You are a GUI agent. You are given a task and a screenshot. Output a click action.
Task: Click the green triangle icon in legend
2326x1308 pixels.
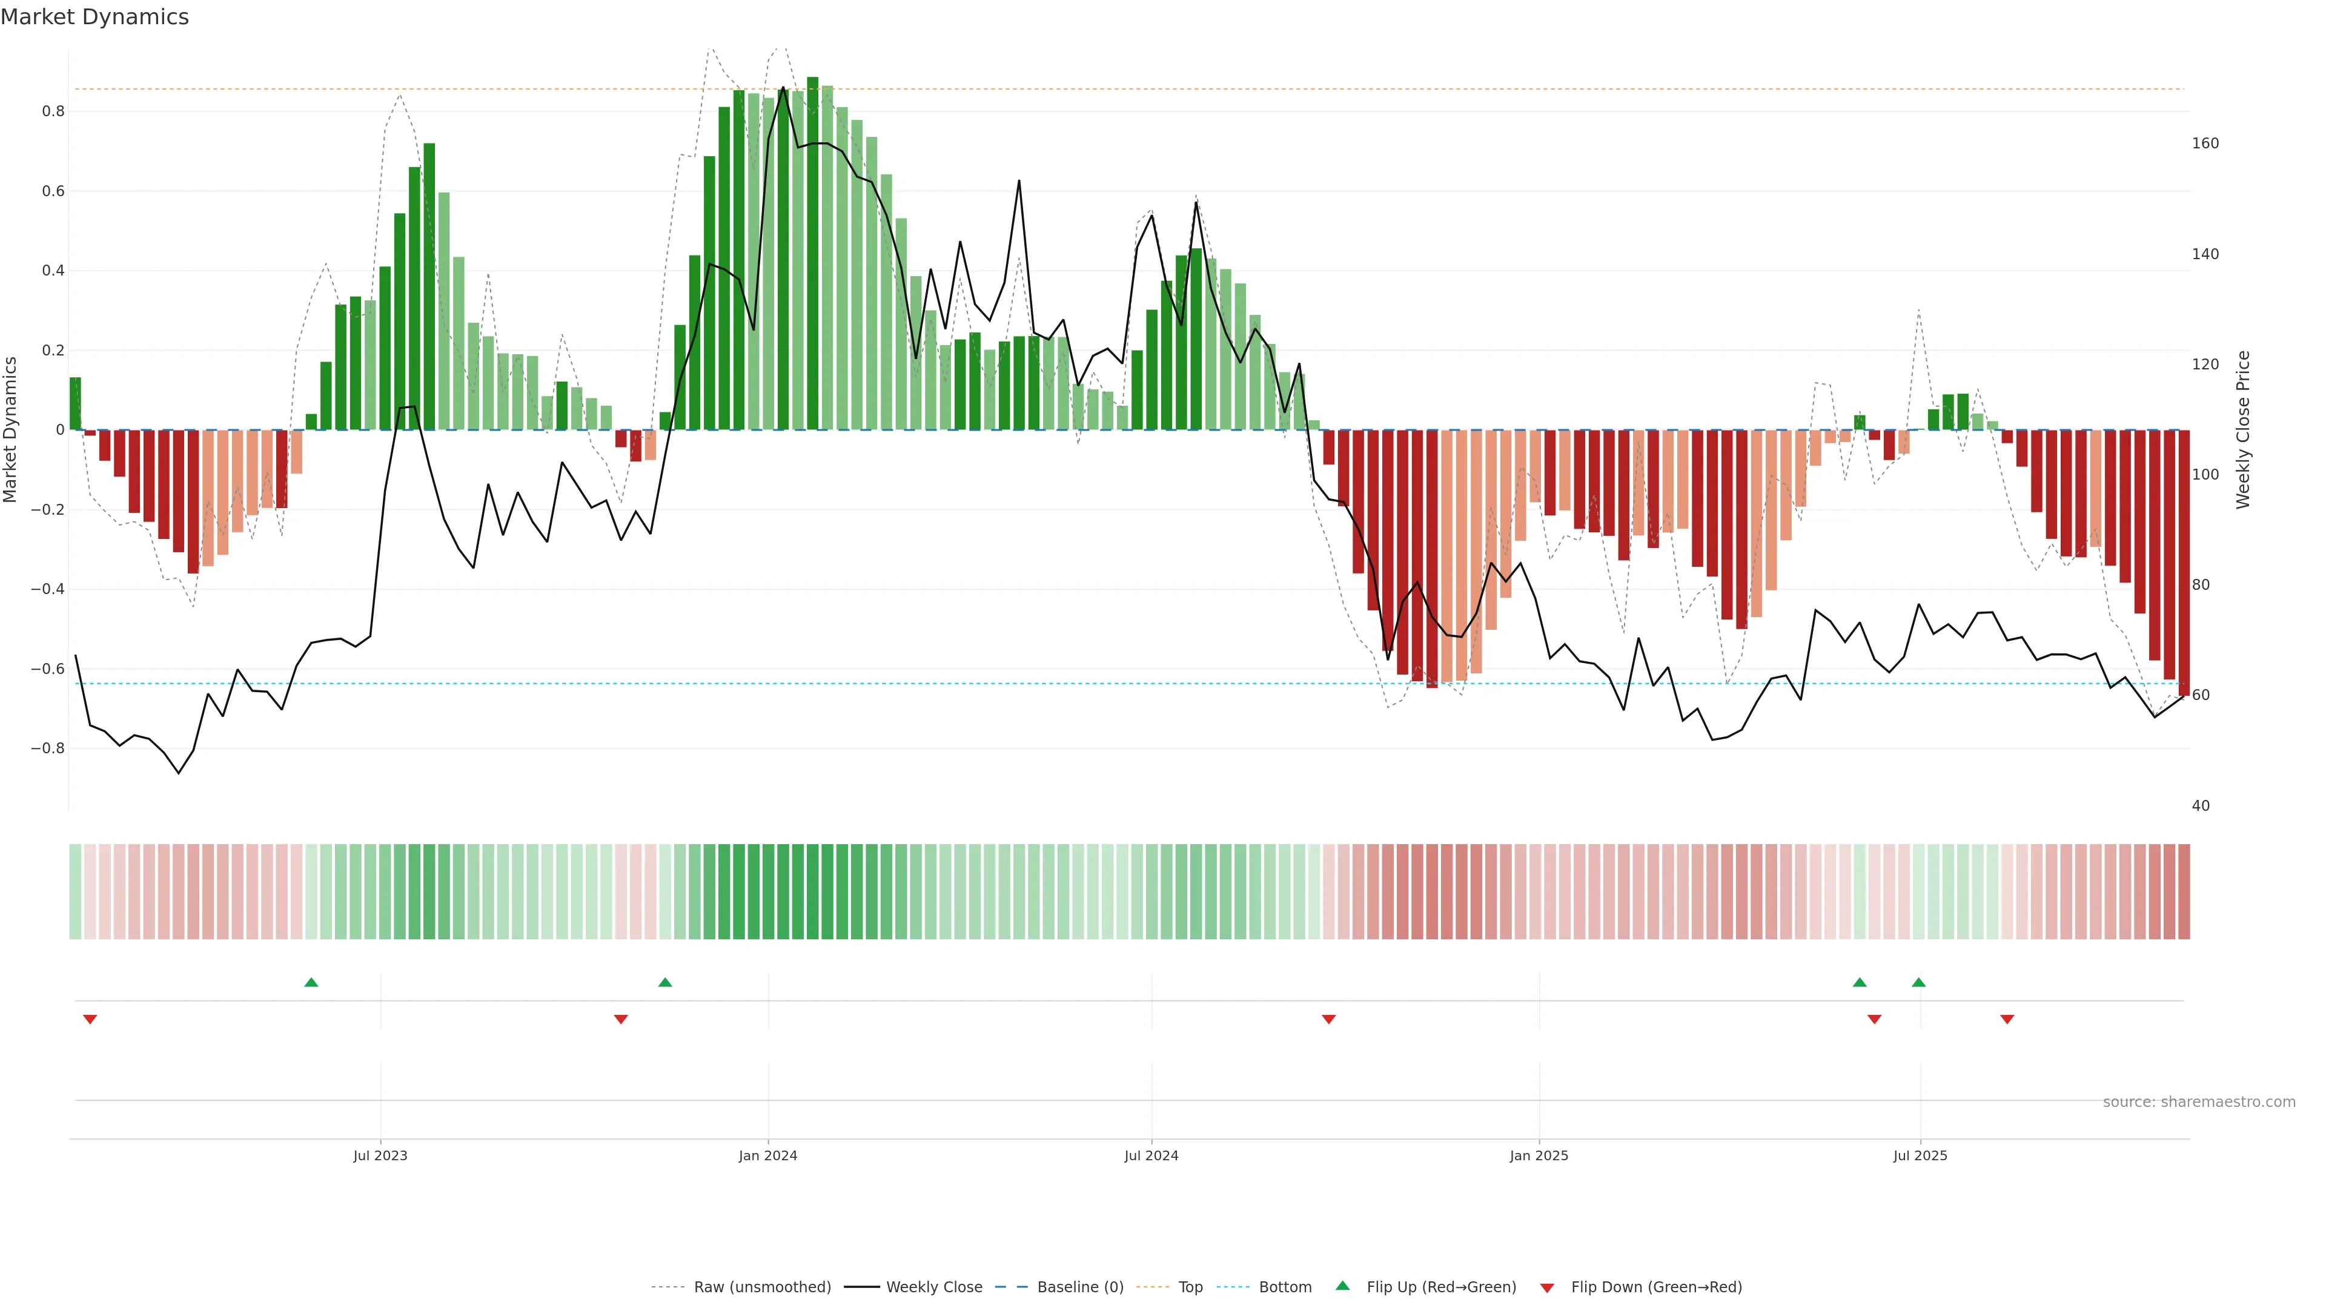click(1343, 1286)
